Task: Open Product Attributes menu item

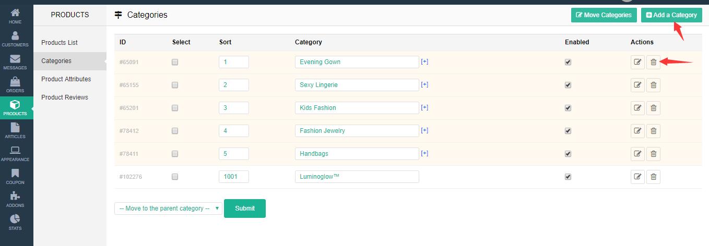Action: click(66, 79)
